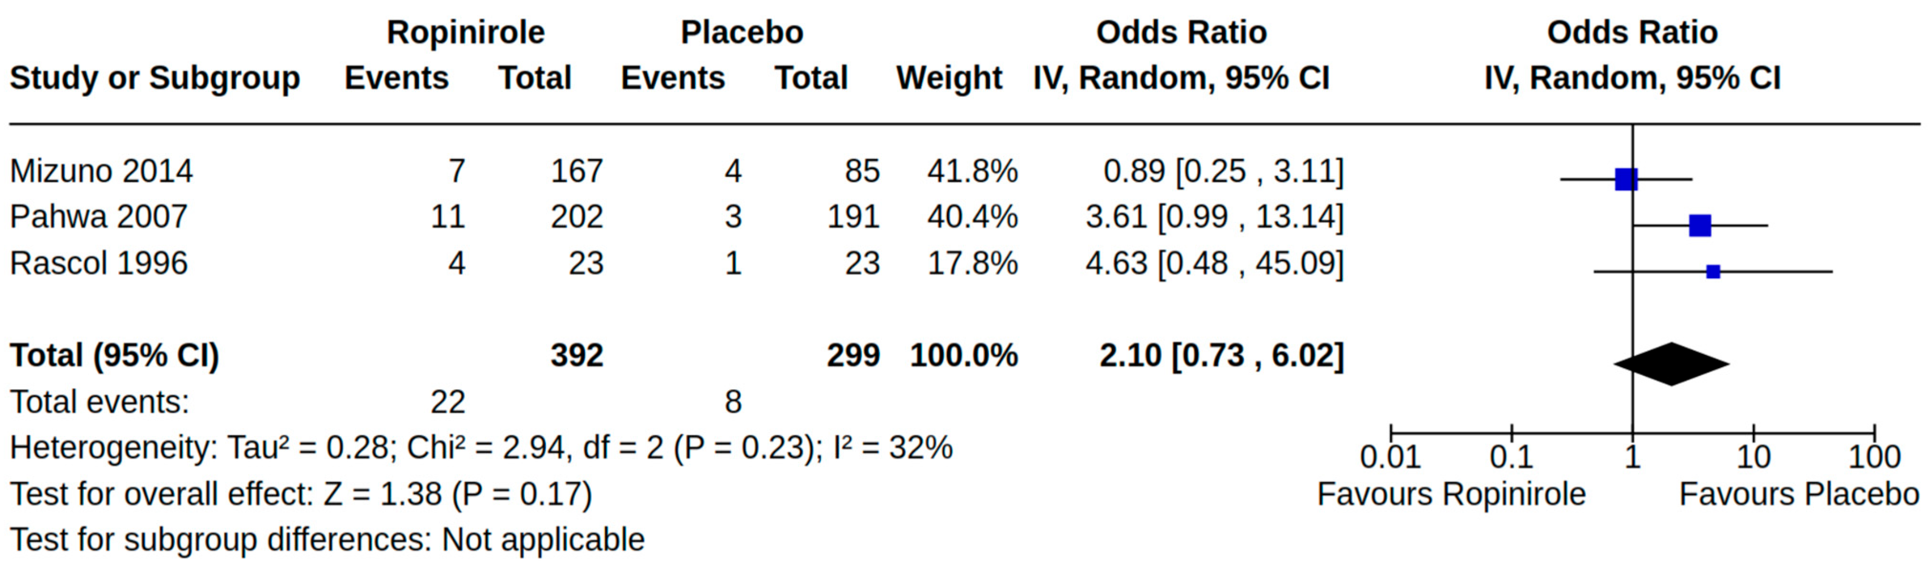The height and width of the screenshot is (571, 1930).
Task: Select the Mizuno 2014 study label
Action: [101, 172]
